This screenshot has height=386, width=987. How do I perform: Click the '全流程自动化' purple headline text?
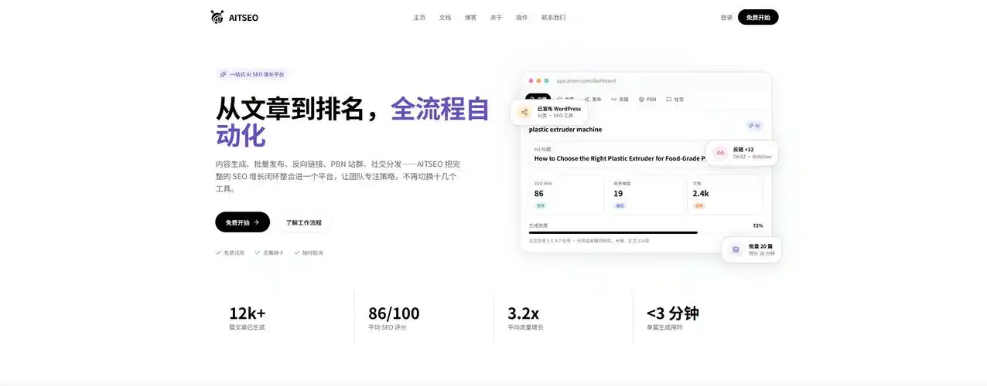(x=352, y=122)
